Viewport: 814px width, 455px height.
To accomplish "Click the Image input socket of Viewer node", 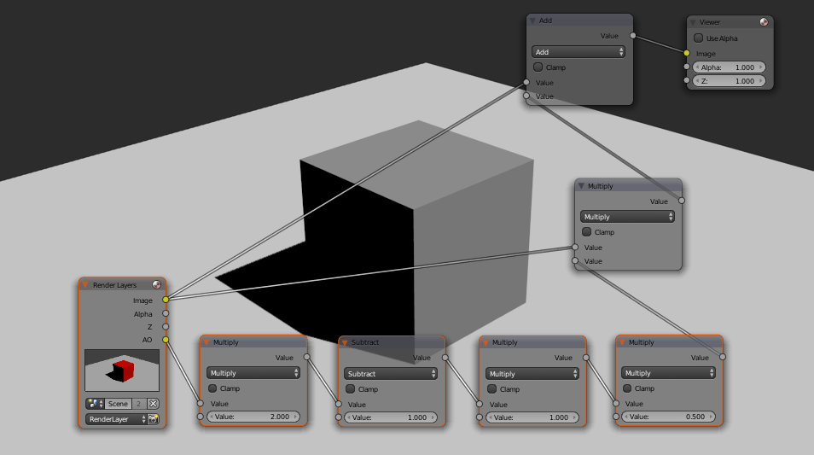I will [x=687, y=53].
